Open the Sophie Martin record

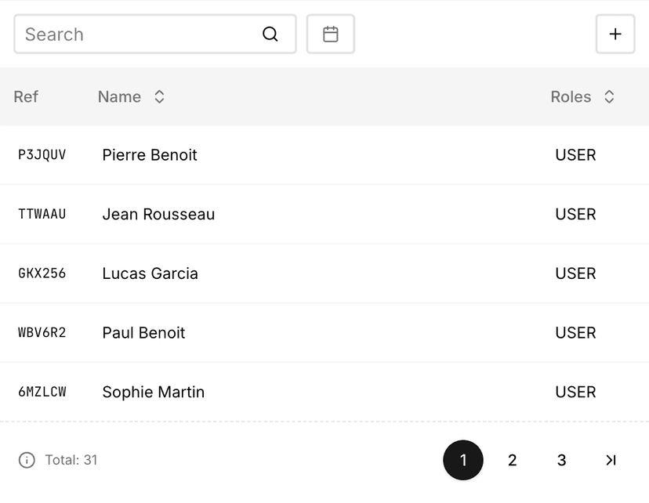tap(153, 392)
